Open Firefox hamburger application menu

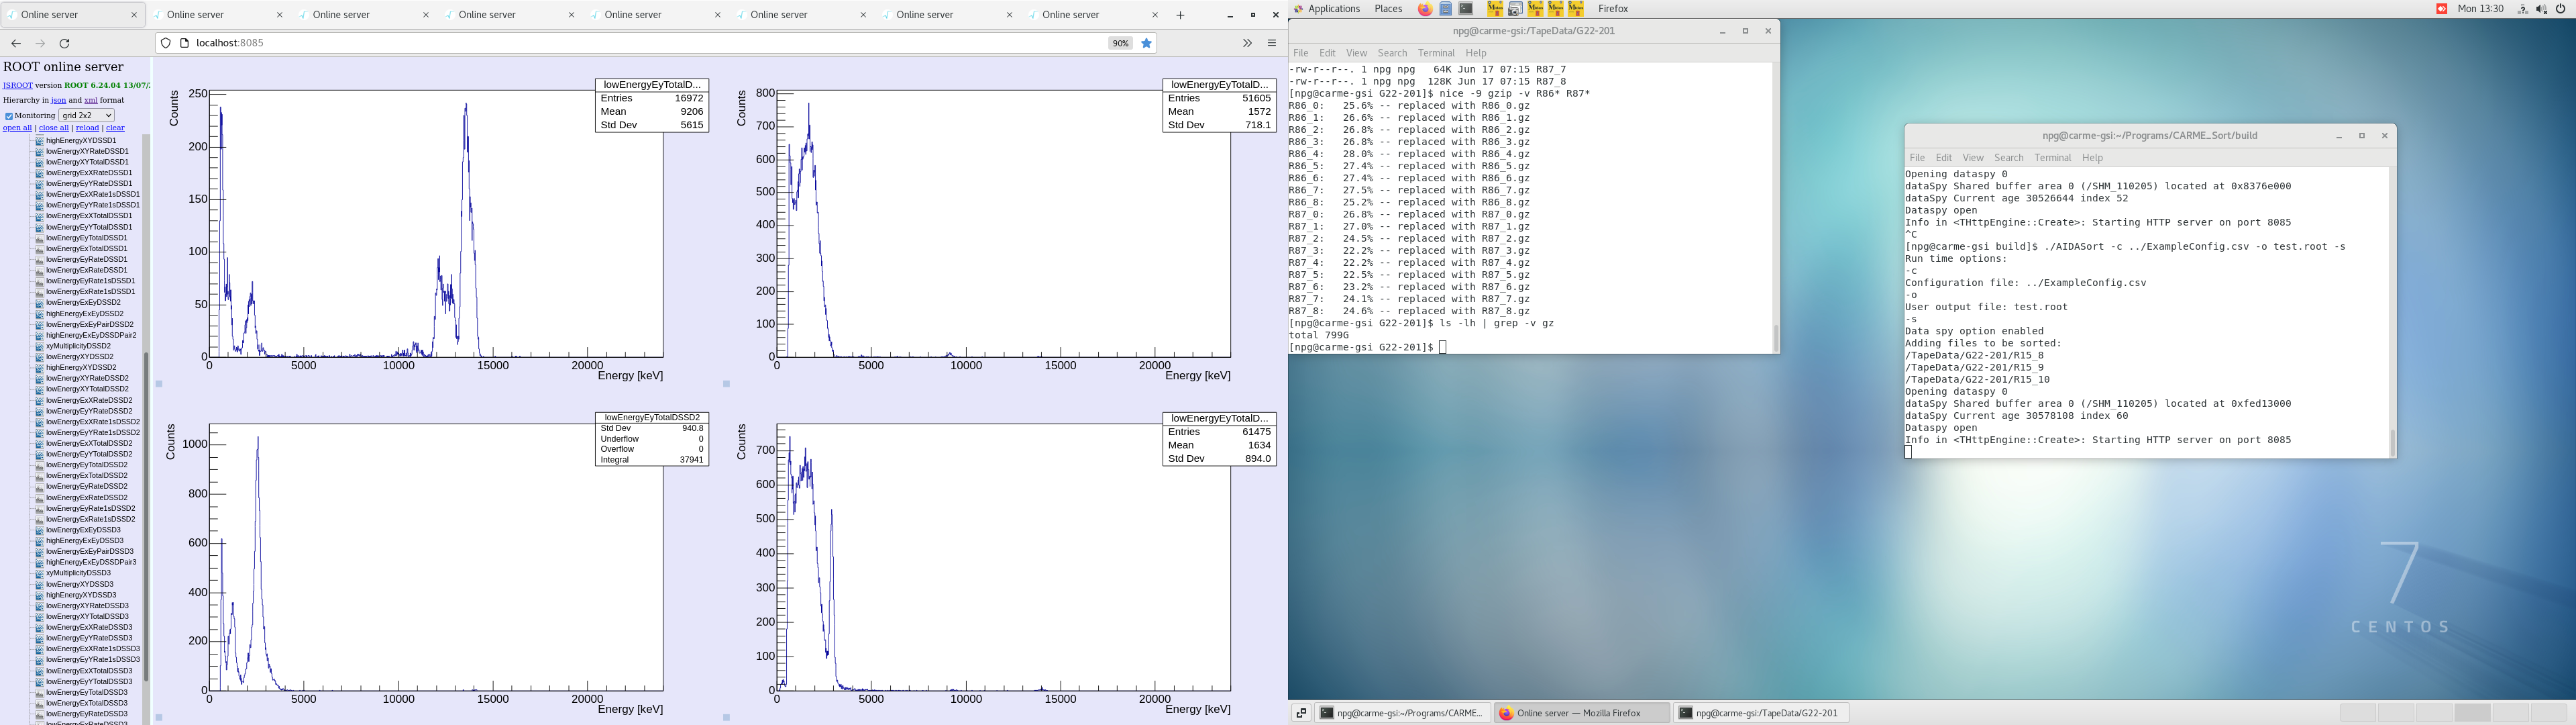coord(1272,43)
